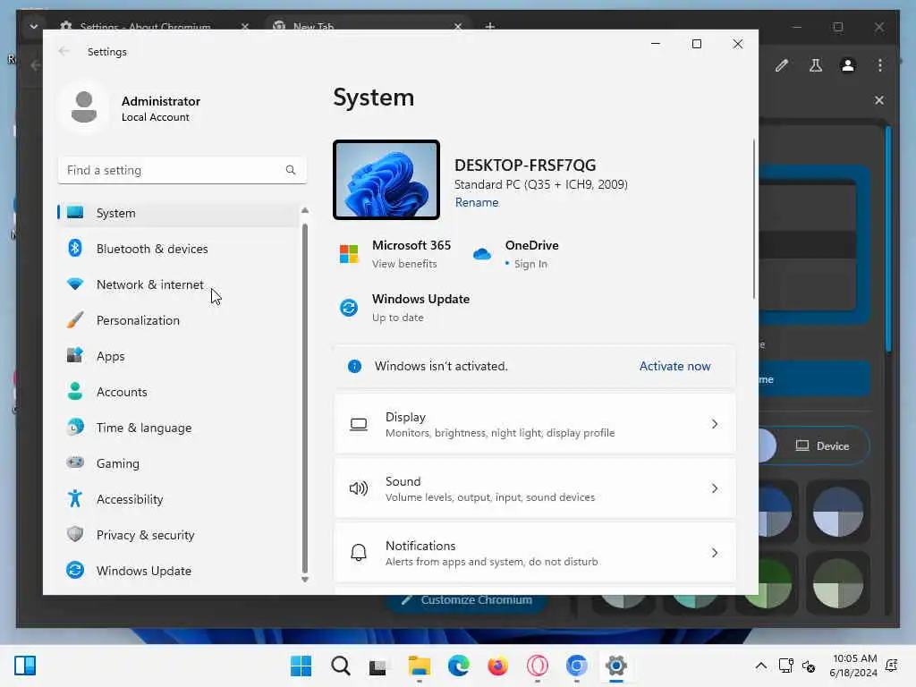Show hidden system tray icons

tap(760, 666)
